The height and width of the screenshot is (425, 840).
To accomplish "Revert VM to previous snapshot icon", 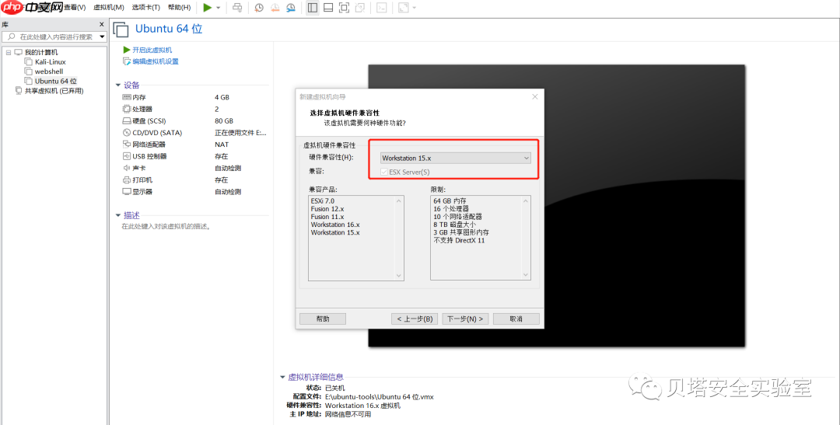I will click(x=275, y=8).
